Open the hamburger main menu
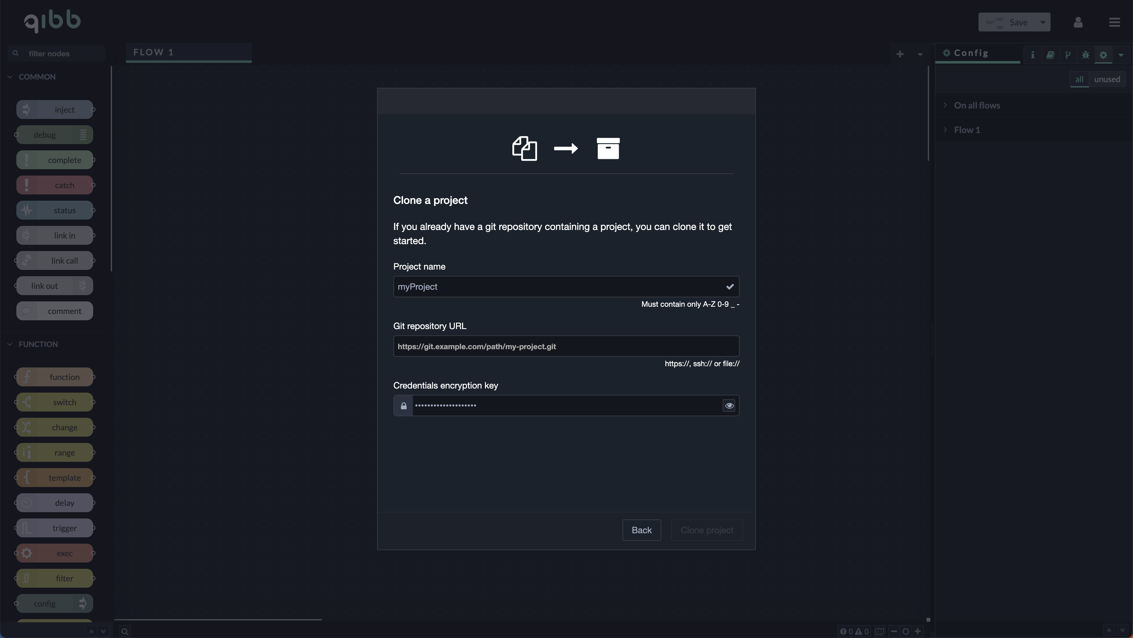 point(1114,22)
